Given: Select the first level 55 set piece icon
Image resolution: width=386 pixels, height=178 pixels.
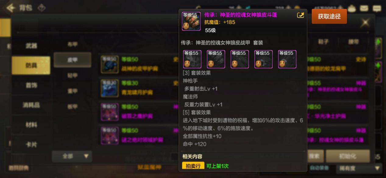Looking at the screenshot, I should click(192, 59).
